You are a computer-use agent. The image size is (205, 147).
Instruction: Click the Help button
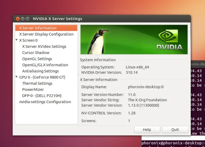(147, 130)
